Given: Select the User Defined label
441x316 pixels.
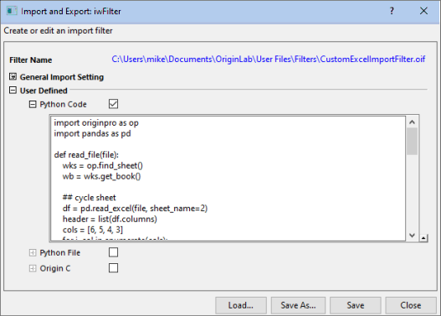Looking at the screenshot, I should [x=44, y=91].
